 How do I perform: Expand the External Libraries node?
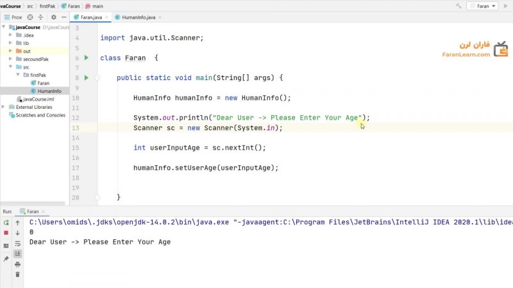click(x=4, y=107)
